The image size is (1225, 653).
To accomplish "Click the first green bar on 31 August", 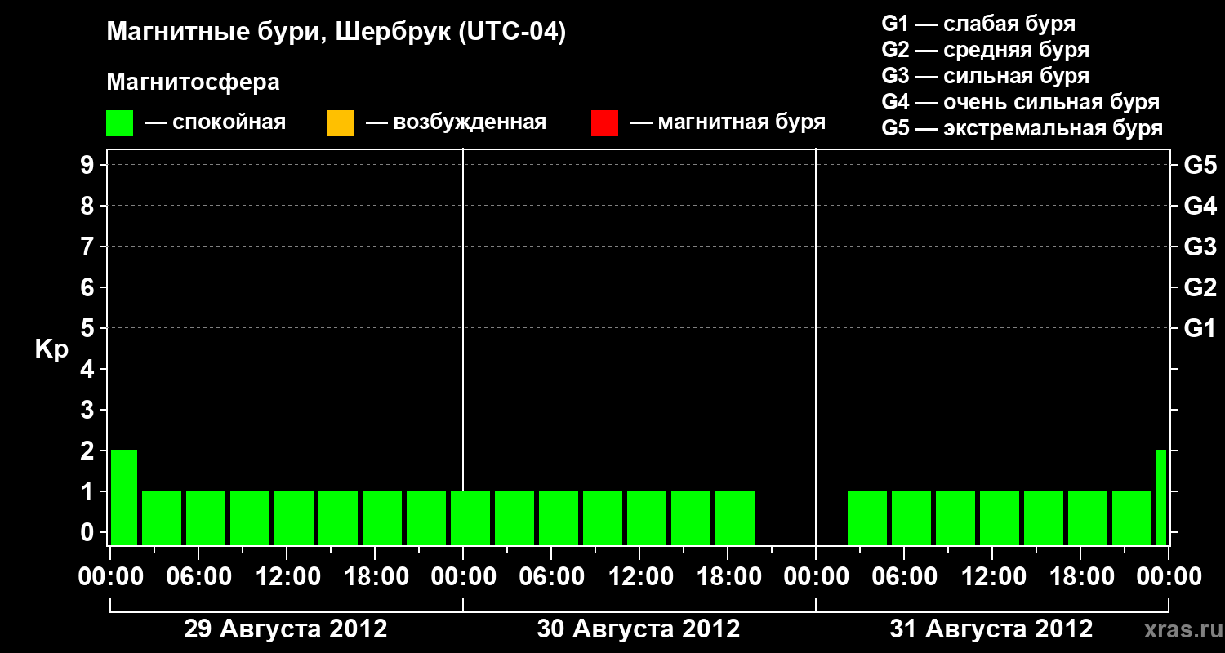I will tap(867, 518).
